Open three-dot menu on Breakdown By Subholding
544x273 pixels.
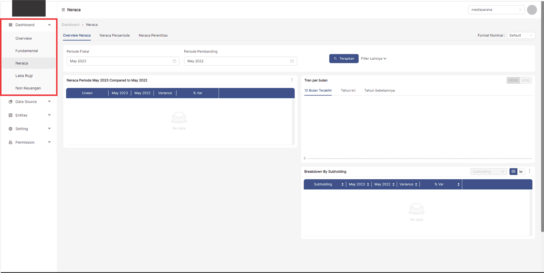(x=530, y=171)
